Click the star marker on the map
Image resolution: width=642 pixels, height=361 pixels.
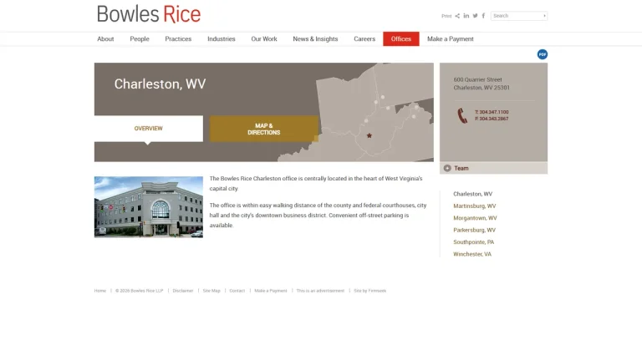(369, 135)
